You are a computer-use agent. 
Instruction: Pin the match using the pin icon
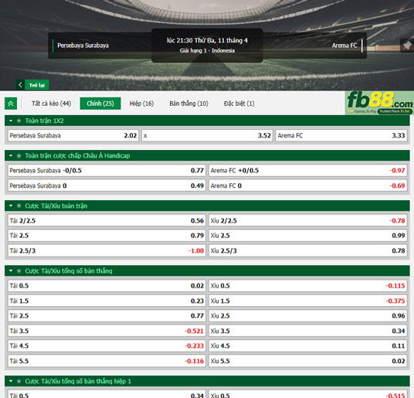(407, 46)
